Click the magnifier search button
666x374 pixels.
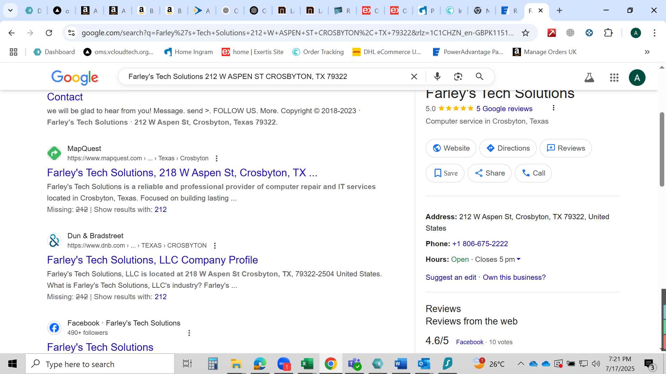[479, 77]
